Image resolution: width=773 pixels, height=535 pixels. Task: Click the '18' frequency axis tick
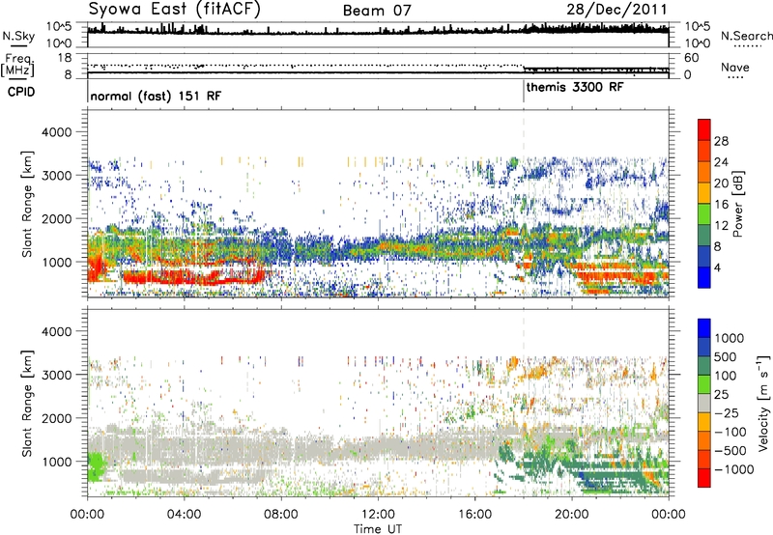[65, 58]
